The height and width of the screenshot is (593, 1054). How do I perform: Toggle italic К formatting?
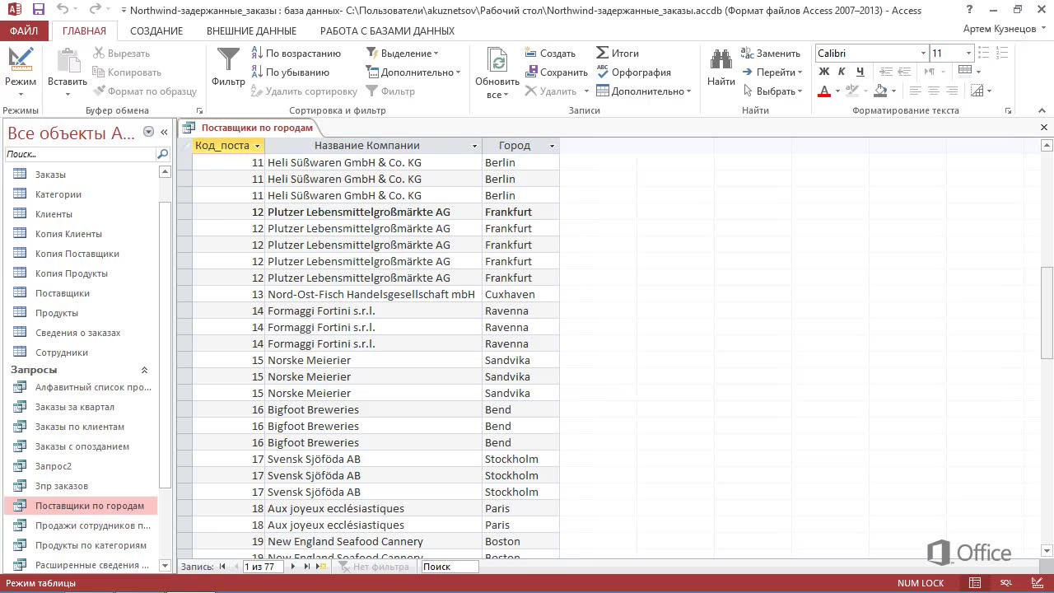click(842, 72)
